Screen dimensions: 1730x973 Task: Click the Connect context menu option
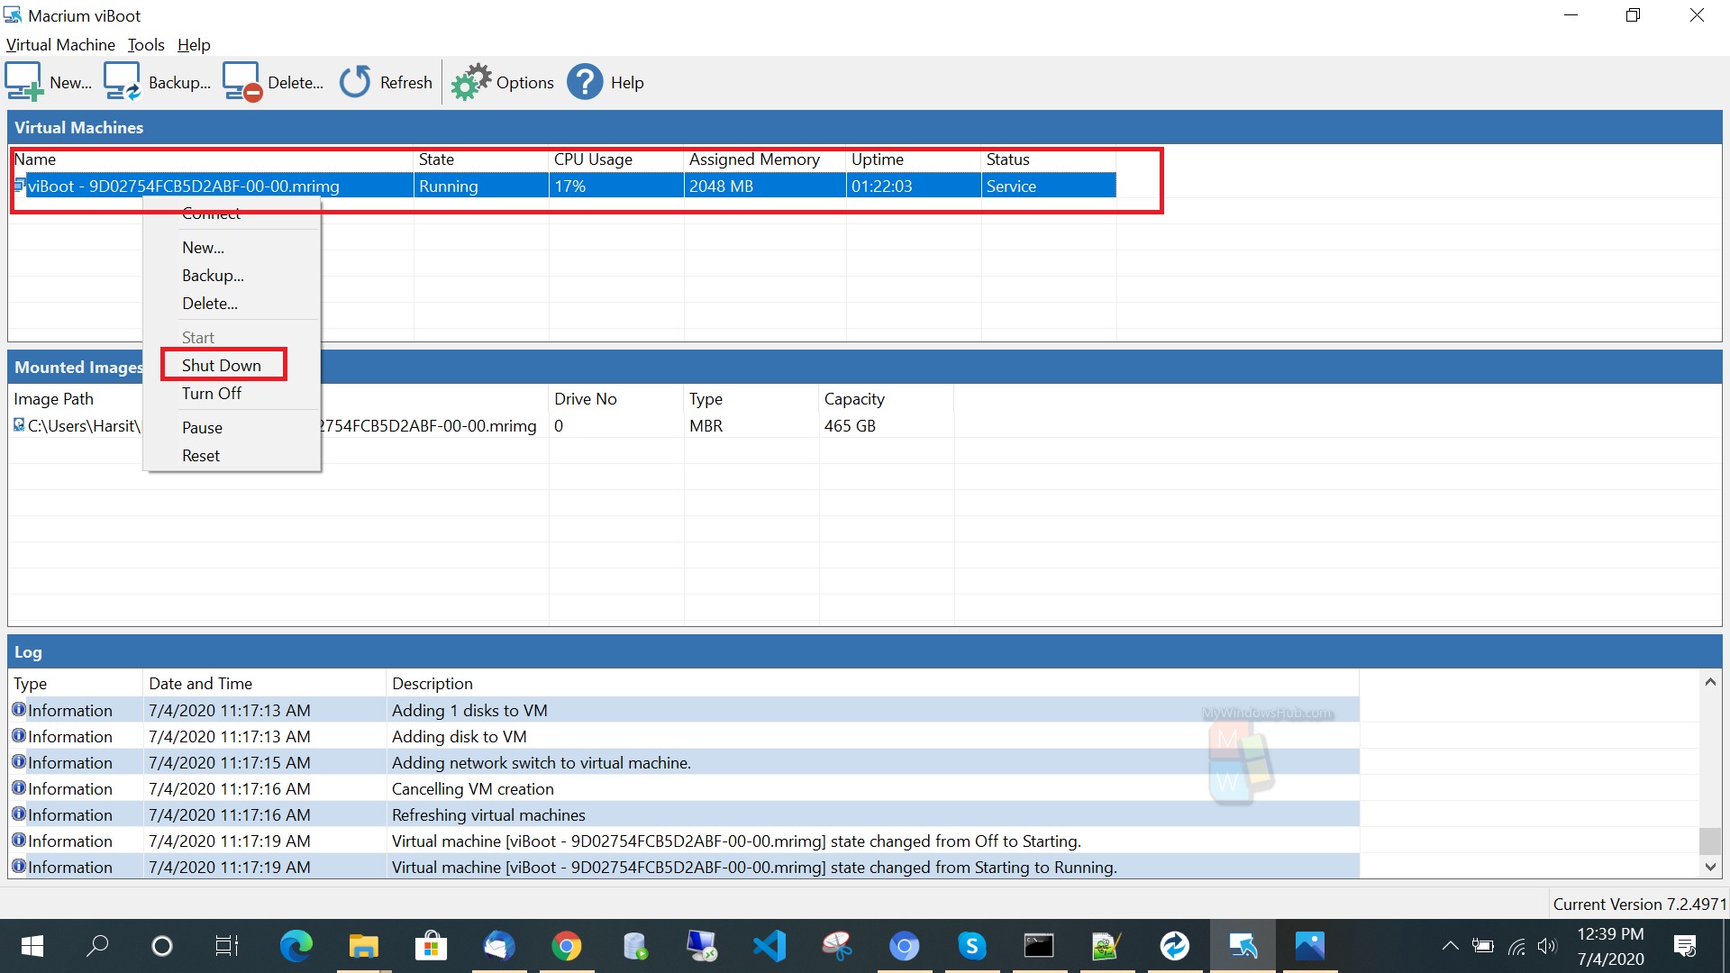[x=212, y=213]
